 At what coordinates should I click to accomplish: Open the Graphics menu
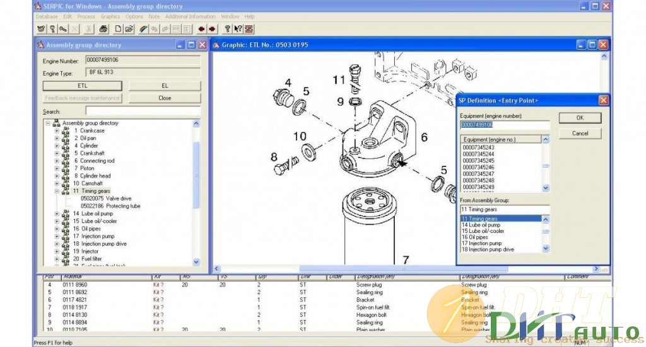coord(110,16)
